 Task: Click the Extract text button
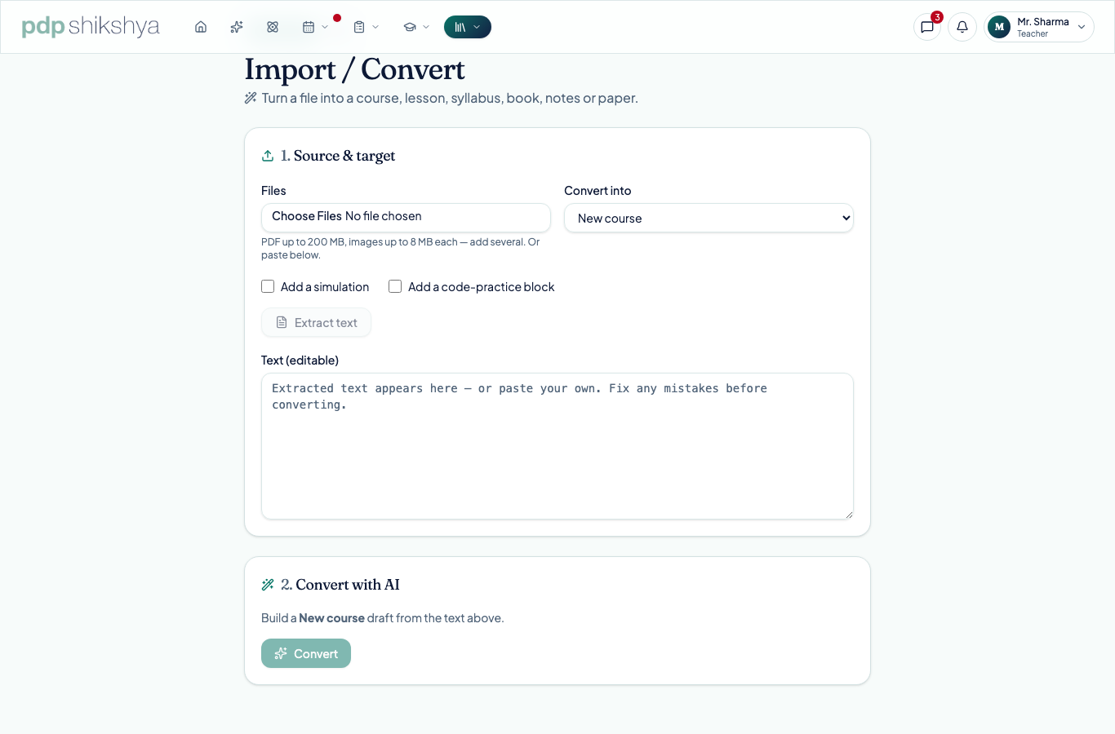point(316,322)
